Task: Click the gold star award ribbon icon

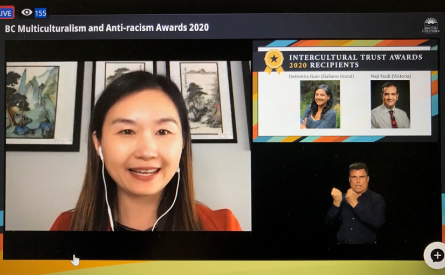Action: (273, 60)
